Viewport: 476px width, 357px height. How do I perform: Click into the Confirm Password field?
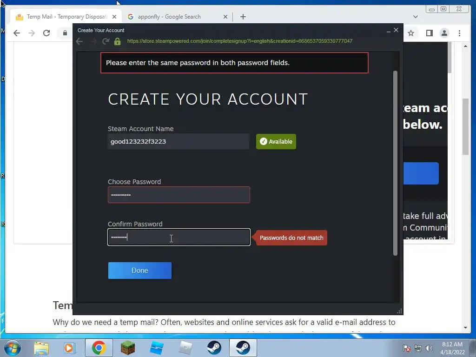179,237
